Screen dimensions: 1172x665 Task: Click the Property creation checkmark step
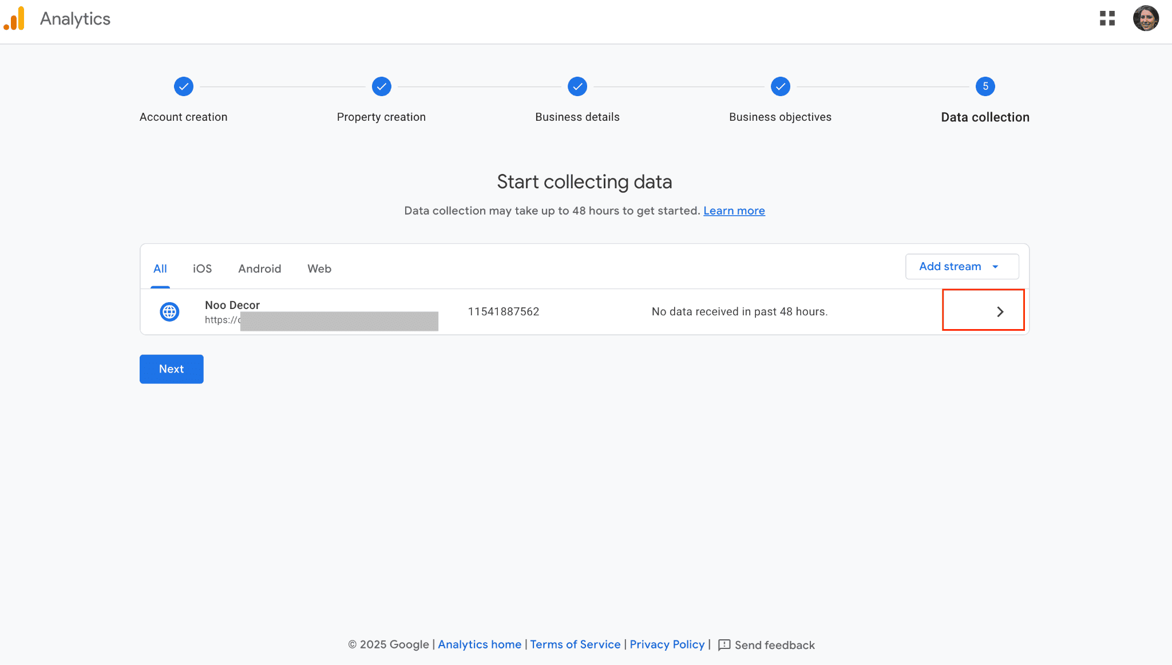pyautogui.click(x=381, y=86)
